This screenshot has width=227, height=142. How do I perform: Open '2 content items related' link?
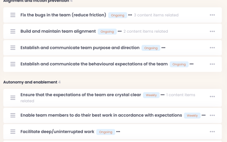pyautogui.click(x=146, y=32)
